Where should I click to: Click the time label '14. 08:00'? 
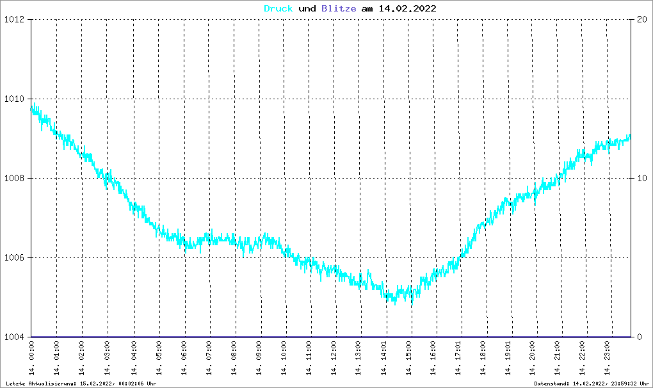[x=234, y=359]
